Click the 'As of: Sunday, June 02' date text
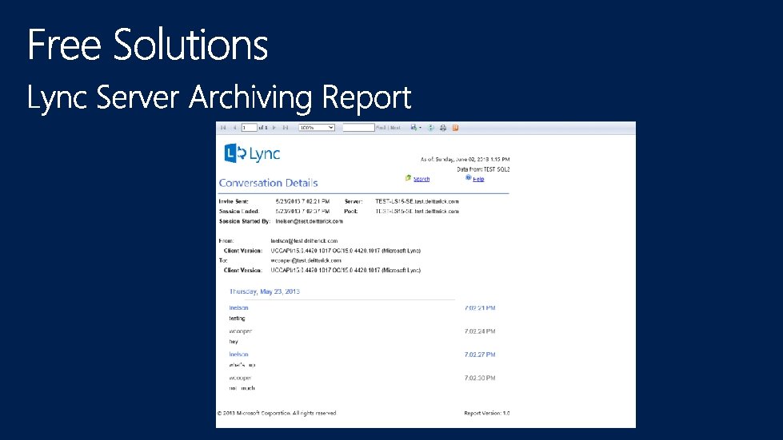The width and height of the screenshot is (783, 440). tap(465, 160)
